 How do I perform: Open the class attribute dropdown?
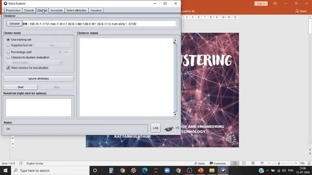point(35,63)
